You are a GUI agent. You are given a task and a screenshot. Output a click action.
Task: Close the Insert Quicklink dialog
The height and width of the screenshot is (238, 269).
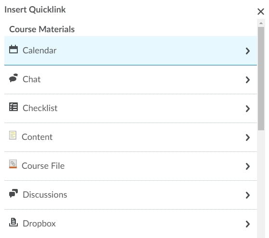point(261,12)
